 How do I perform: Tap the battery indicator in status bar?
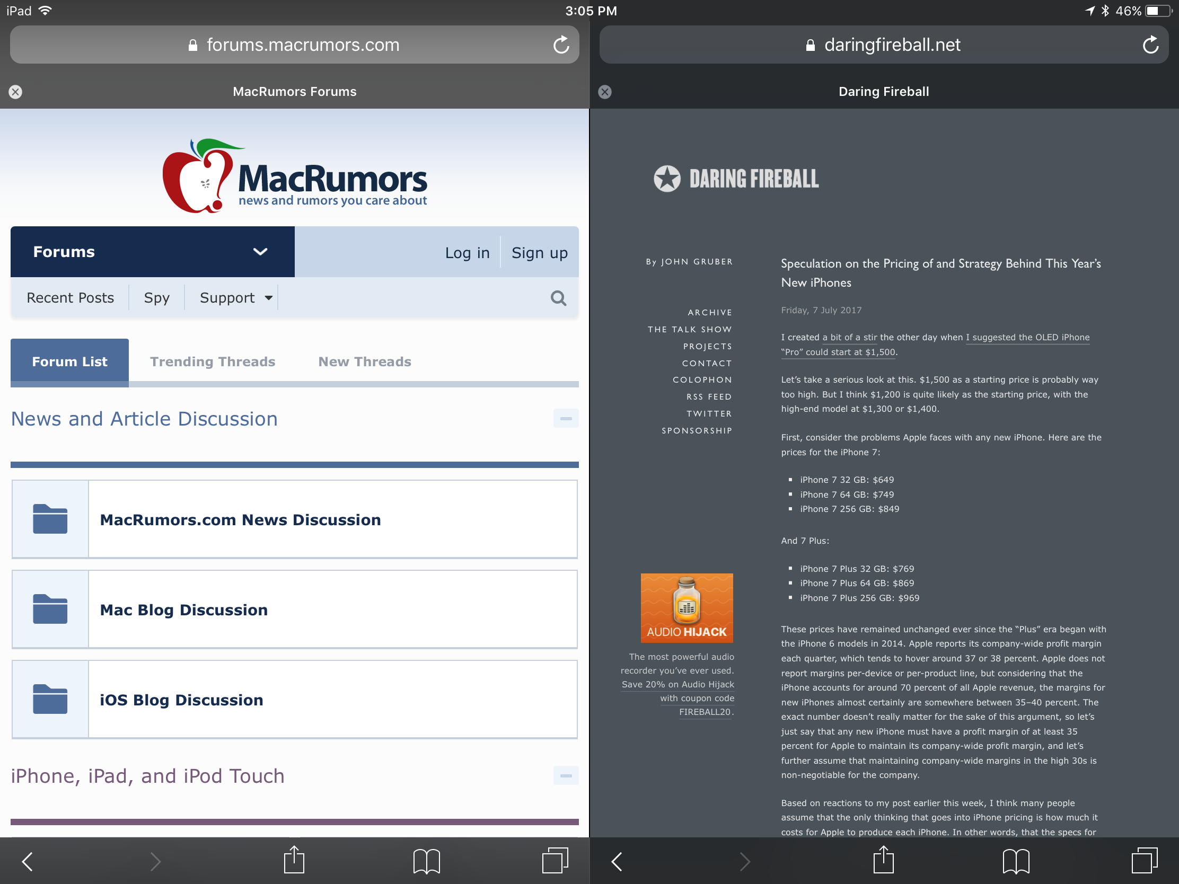1159,11
